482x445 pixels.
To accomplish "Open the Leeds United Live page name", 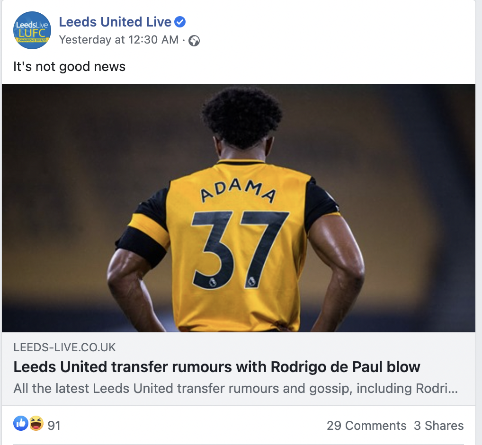I will pyautogui.click(x=115, y=22).
